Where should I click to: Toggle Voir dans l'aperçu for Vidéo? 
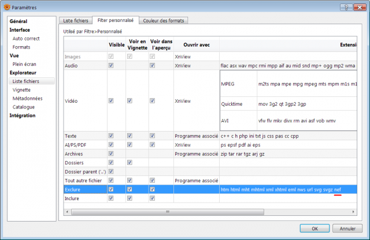point(153,100)
